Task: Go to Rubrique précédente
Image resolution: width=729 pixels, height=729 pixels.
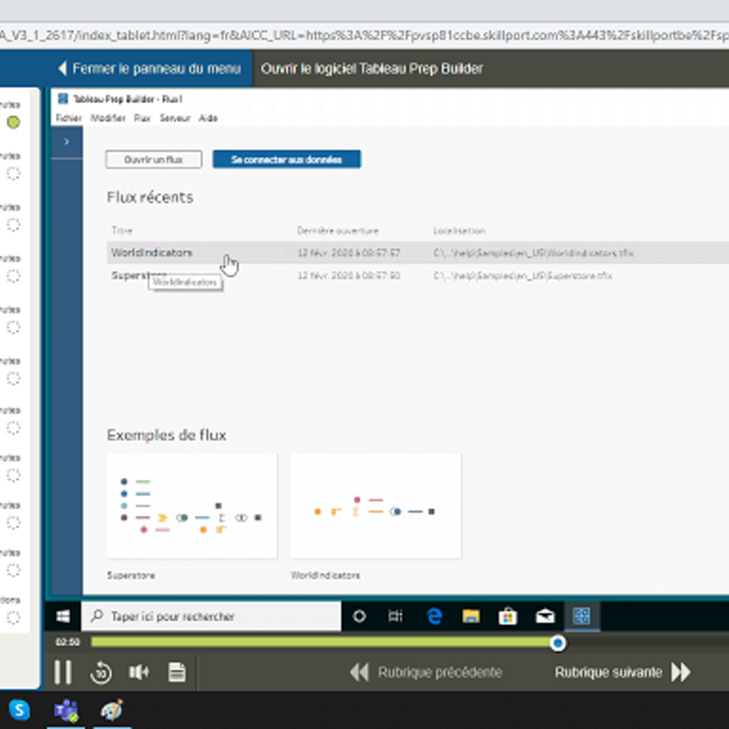Action: click(426, 673)
